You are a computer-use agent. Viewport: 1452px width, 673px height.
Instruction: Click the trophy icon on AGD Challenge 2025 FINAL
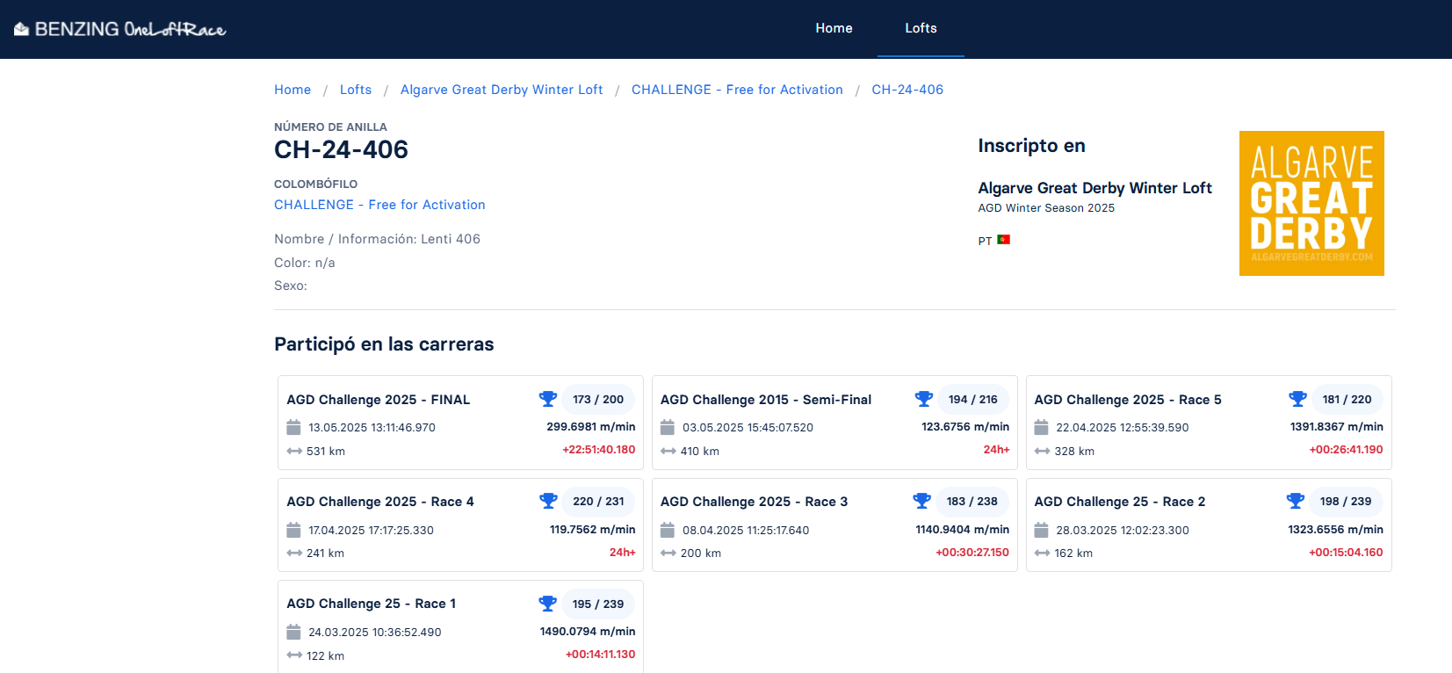pyautogui.click(x=548, y=399)
